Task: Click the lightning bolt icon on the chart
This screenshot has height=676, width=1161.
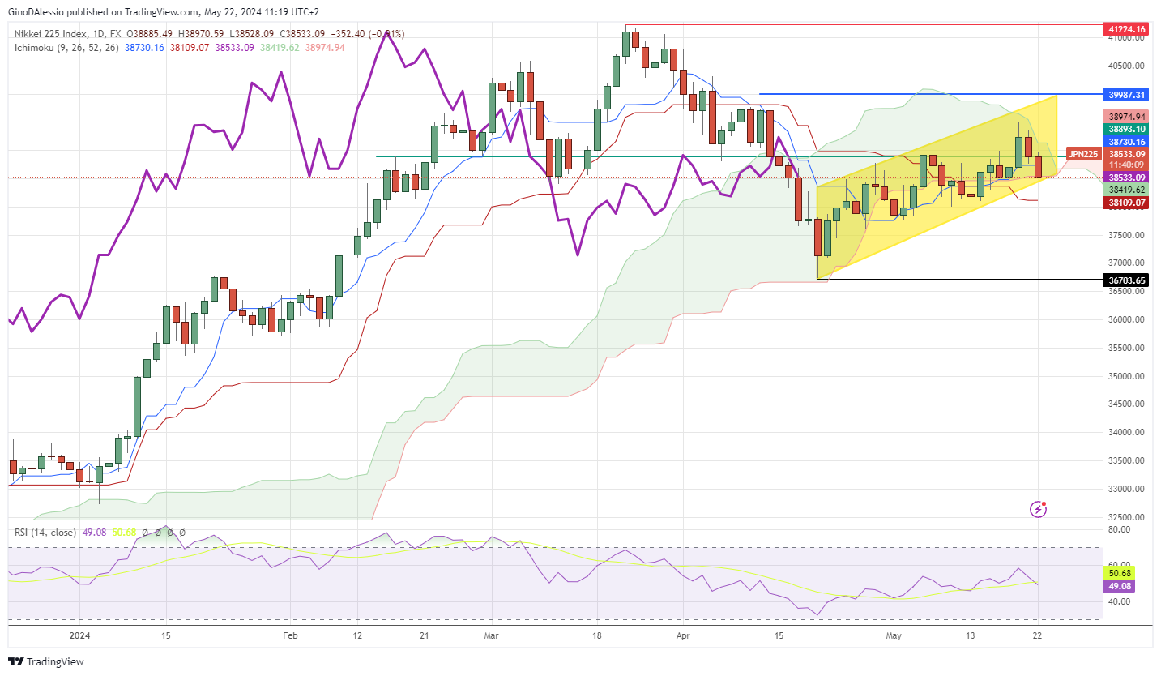Action: pos(1038,509)
